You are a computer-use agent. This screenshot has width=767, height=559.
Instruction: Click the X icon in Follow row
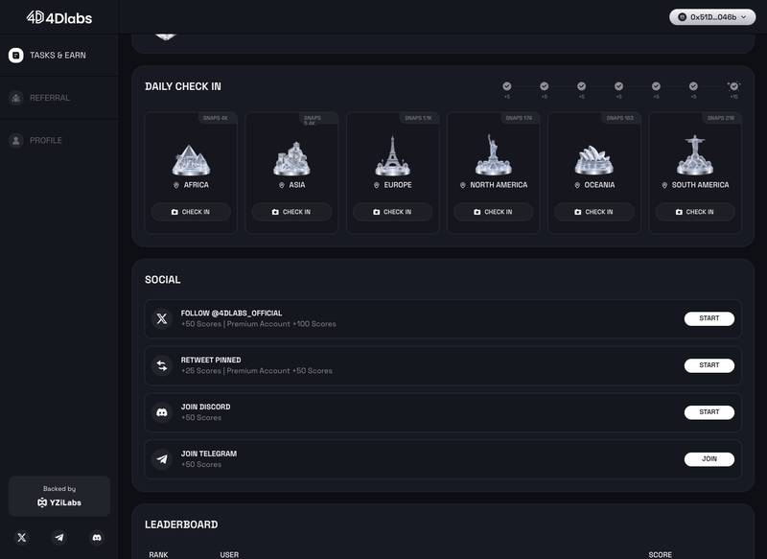162,319
